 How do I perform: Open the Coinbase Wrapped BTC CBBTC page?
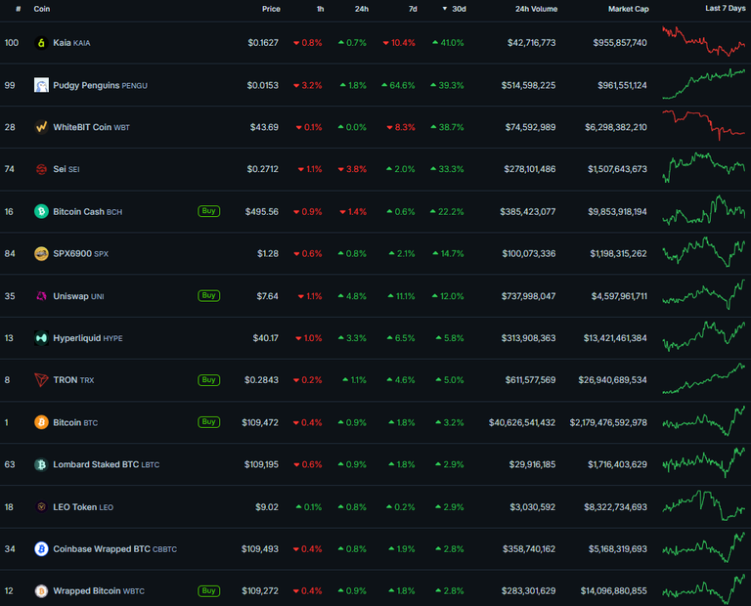pos(115,549)
